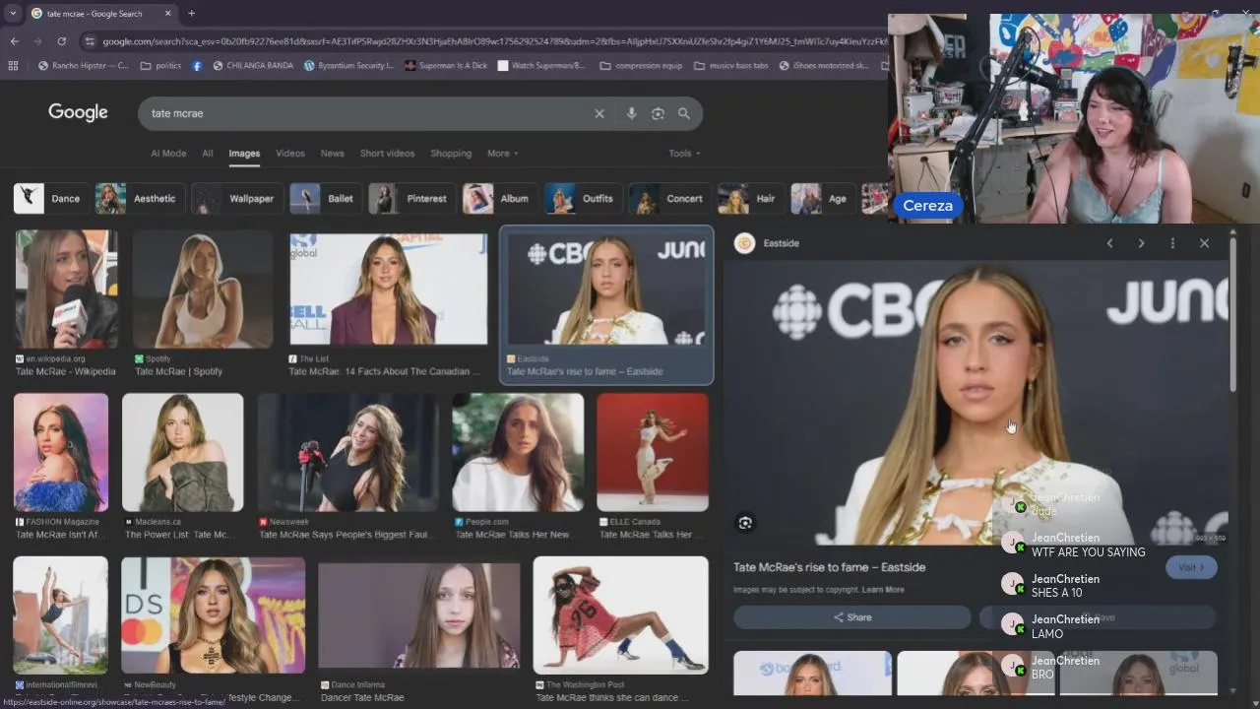Screen dimensions: 1260x709
Task: Clear the search box with X icon
Action: (x=598, y=113)
